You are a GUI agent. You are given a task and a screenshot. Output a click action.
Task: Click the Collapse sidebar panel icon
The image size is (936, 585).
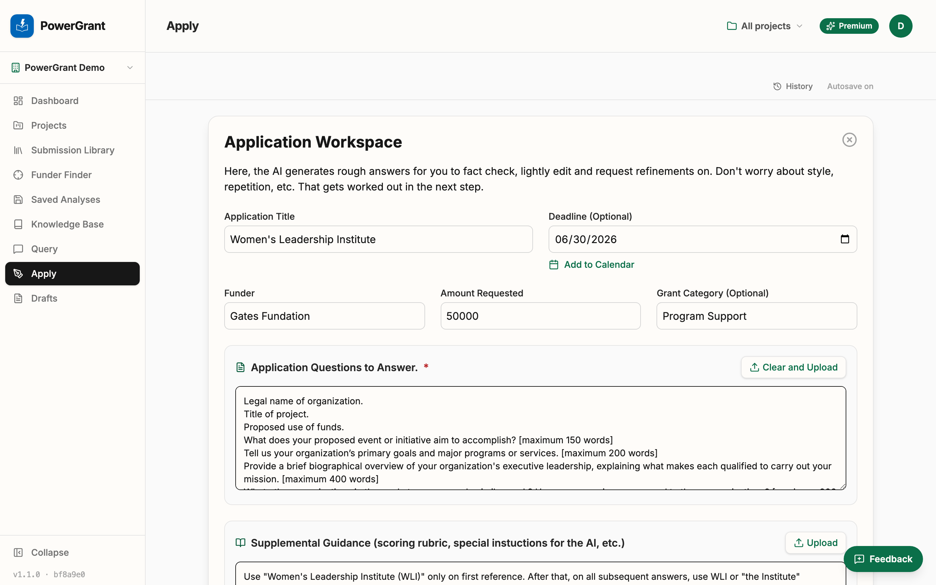18,552
